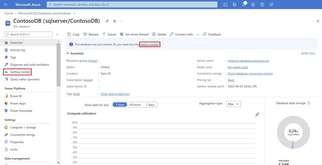
Task: Click here to add tags link
Action: [115, 94]
